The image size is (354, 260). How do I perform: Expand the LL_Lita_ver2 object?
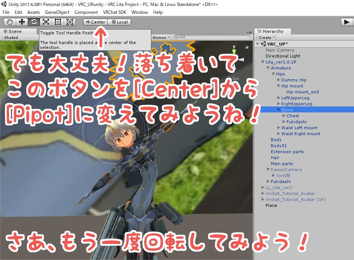263,187
